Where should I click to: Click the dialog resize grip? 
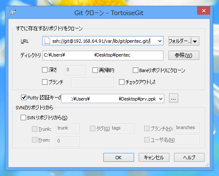pyautogui.click(x=207, y=165)
